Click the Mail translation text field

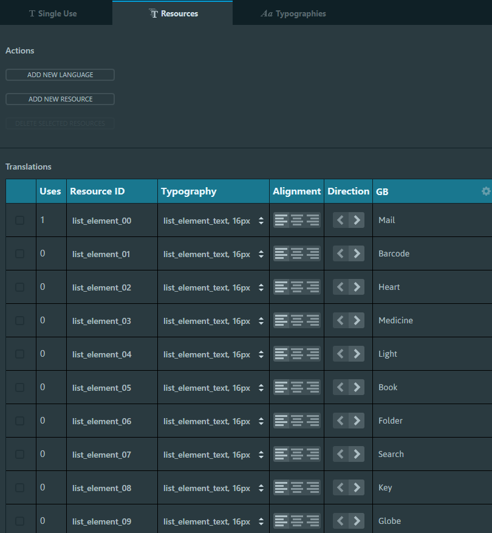[425, 220]
